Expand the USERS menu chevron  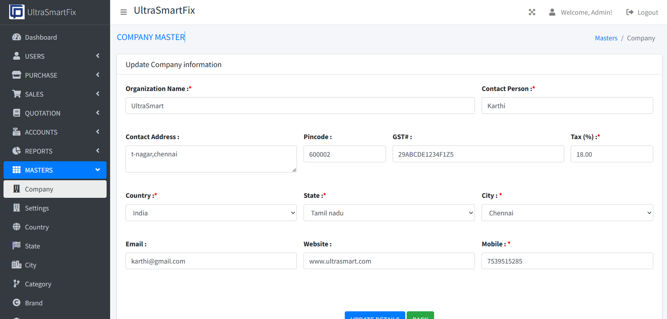click(x=98, y=56)
